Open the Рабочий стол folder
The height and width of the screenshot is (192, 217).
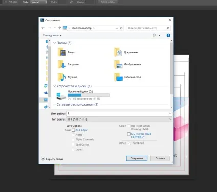[x=127, y=77]
